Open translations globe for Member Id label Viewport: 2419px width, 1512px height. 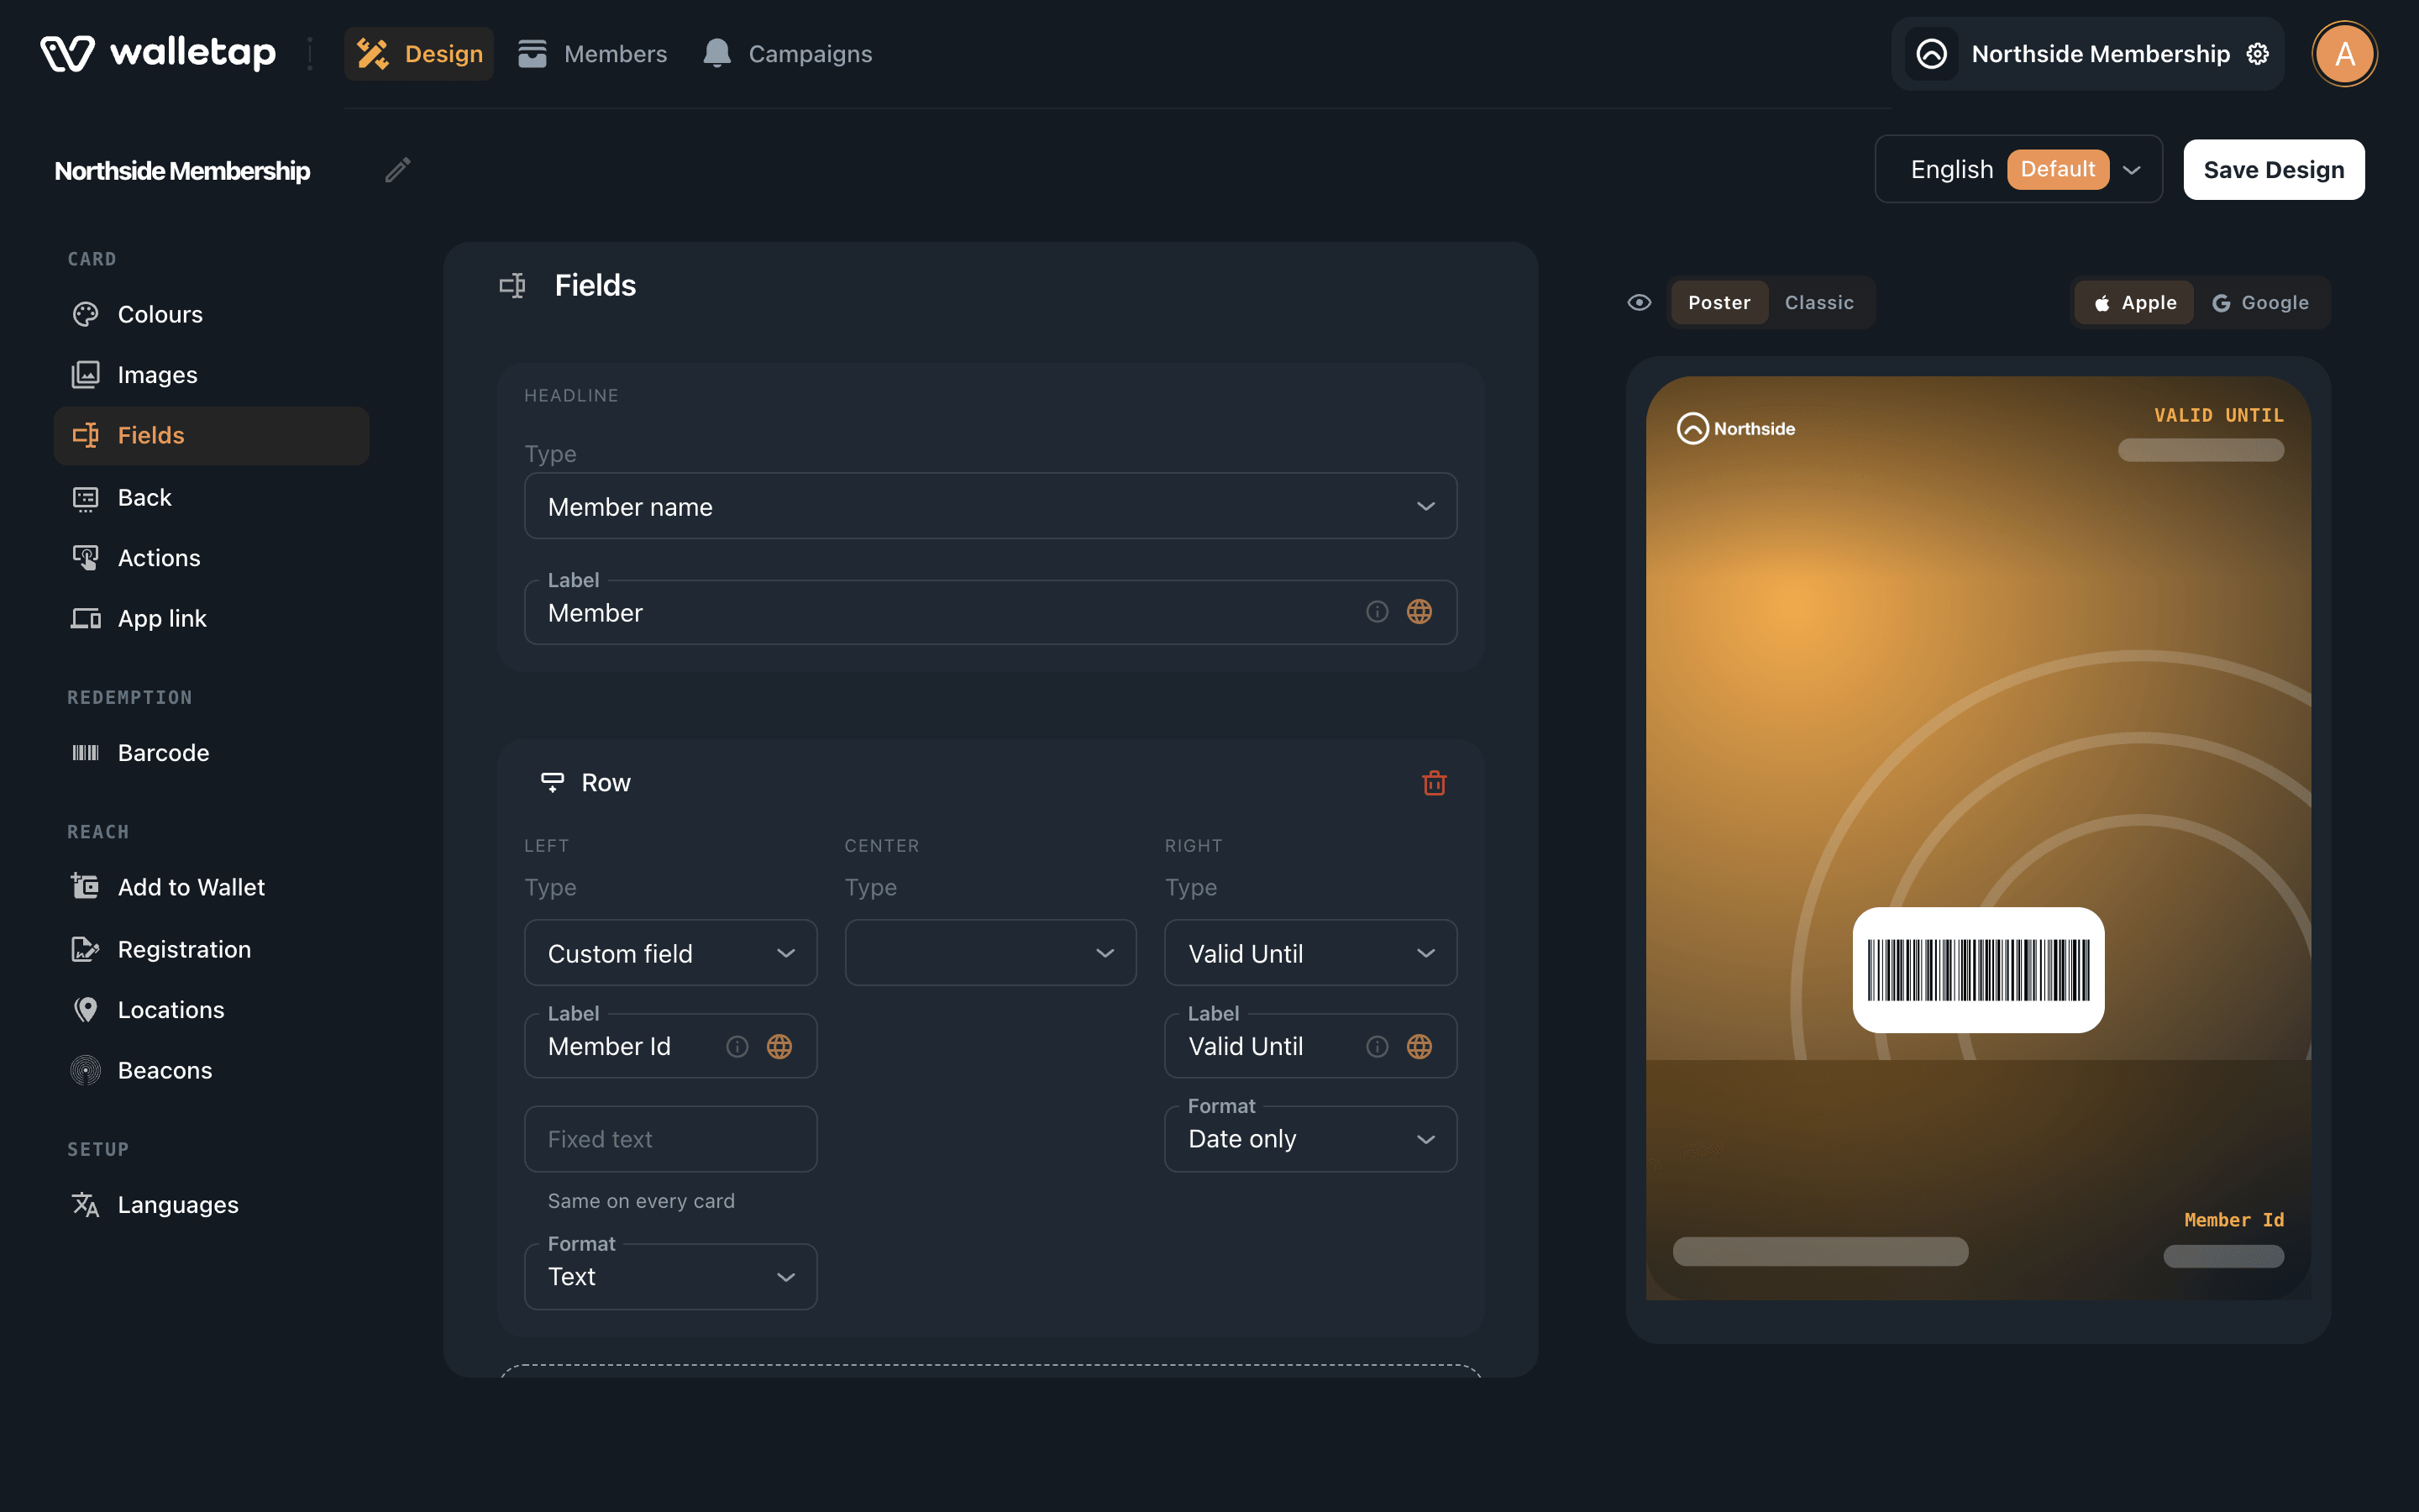779,1046
